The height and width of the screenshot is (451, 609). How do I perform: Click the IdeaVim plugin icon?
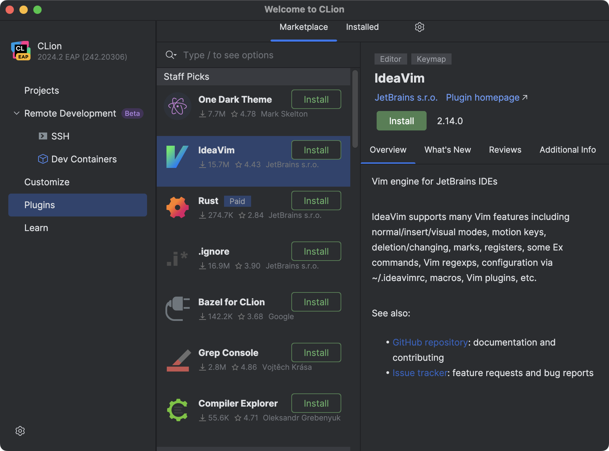pos(177,156)
